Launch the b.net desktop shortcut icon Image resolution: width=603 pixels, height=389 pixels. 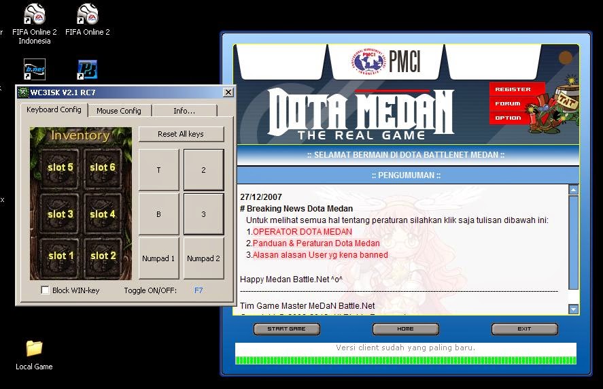[35, 69]
